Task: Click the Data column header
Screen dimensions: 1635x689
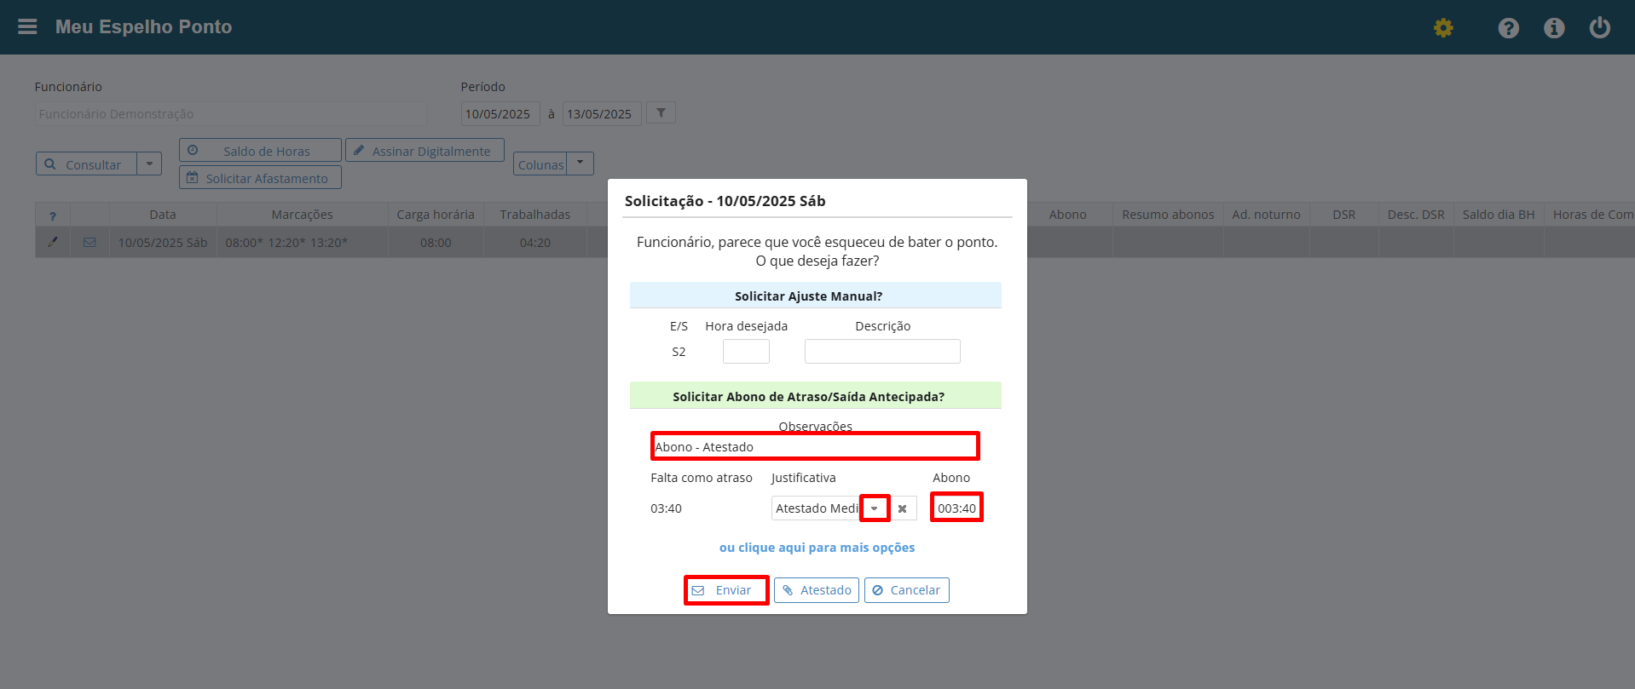Action: point(163,215)
